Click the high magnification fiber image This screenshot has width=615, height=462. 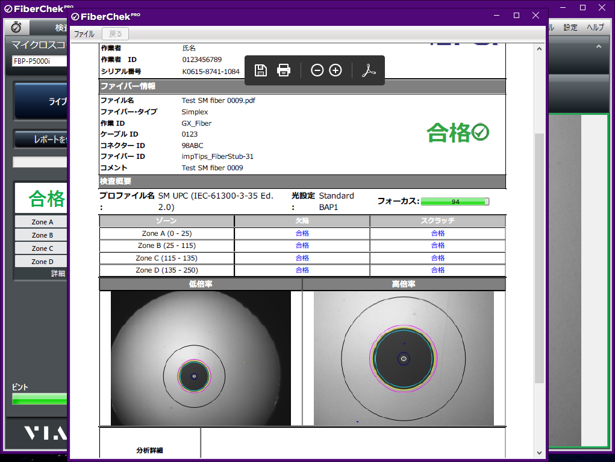(x=404, y=358)
